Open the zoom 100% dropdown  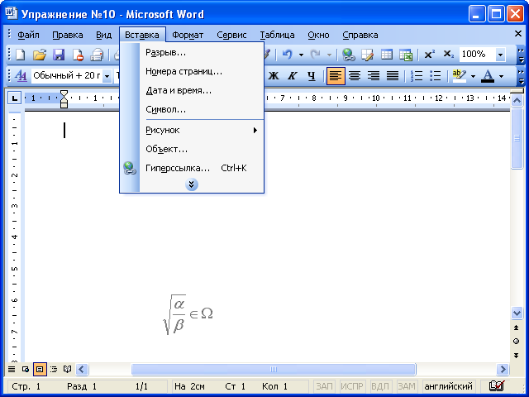501,55
